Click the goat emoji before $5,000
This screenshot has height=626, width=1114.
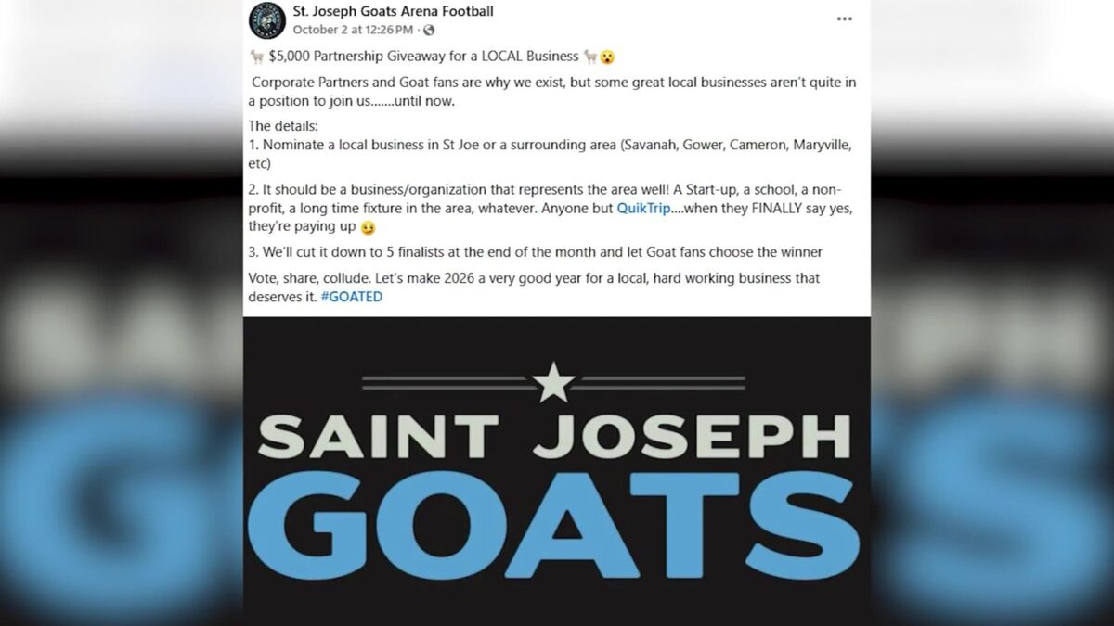[256, 56]
